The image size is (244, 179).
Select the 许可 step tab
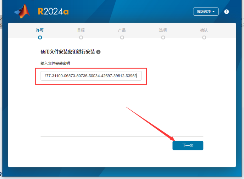point(40,30)
